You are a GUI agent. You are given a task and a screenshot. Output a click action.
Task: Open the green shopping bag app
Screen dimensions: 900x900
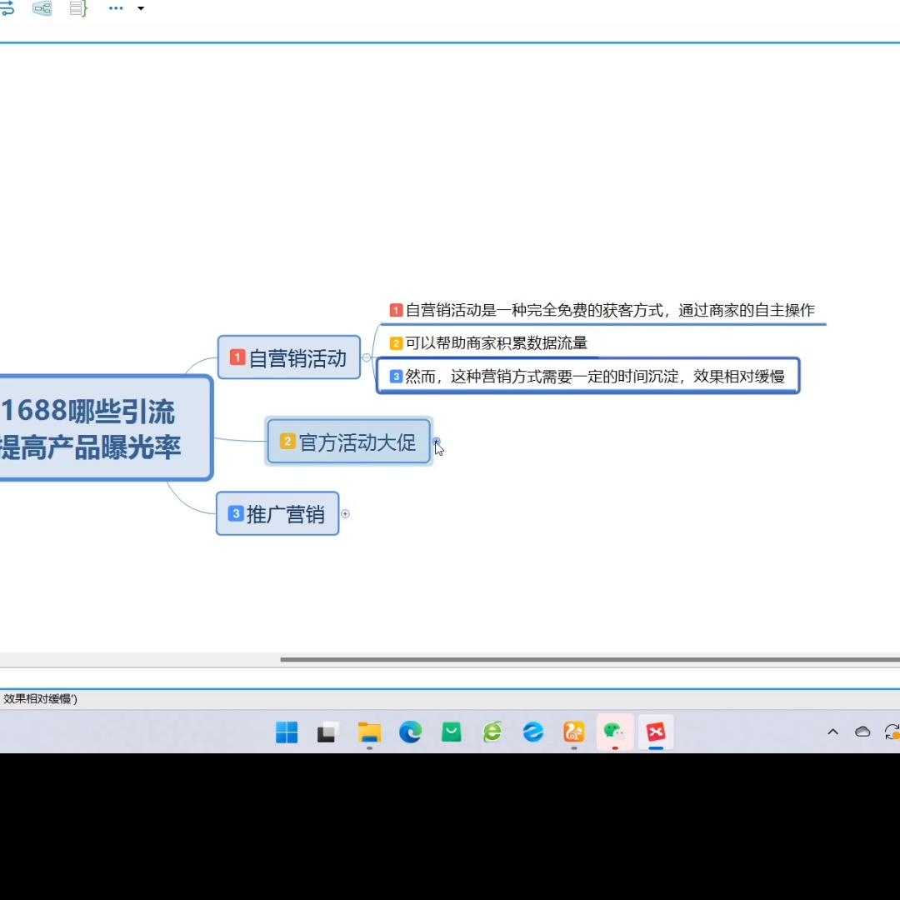451,732
